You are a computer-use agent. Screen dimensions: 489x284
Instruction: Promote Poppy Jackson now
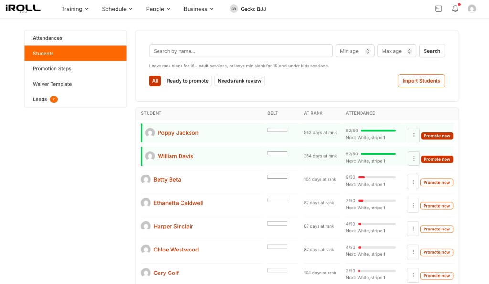tap(437, 136)
